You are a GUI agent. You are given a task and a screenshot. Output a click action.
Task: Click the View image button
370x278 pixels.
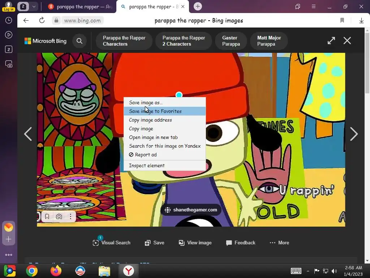(195, 243)
